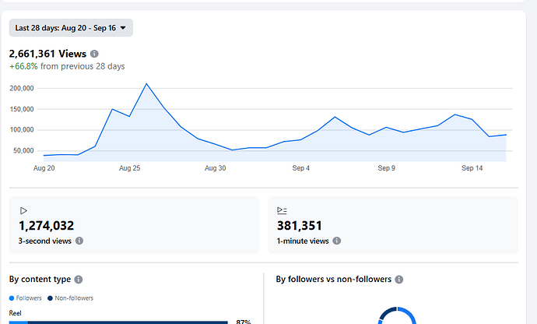Click the 2,661,361 Views heading

tap(47, 54)
